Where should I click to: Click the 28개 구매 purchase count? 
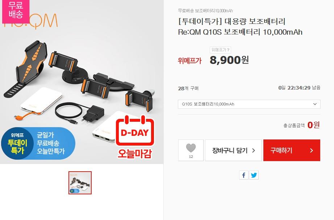(188, 89)
